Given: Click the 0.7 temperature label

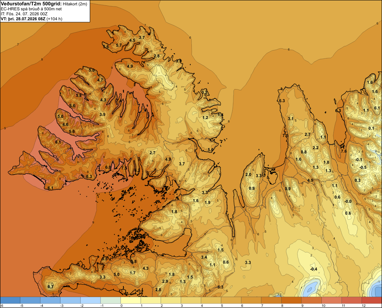Looking at the screenshot, I should tap(50, 287).
